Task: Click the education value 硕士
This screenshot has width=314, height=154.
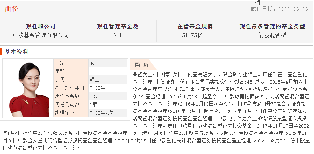Action: tap(95, 80)
